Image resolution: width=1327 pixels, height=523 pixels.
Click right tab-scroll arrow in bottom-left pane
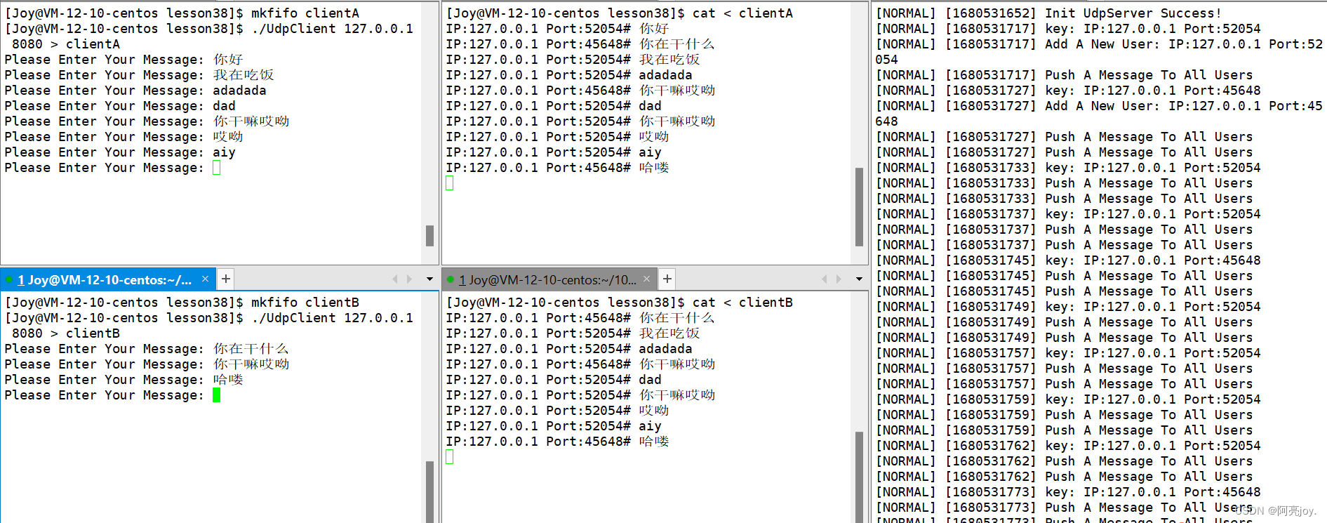click(409, 279)
